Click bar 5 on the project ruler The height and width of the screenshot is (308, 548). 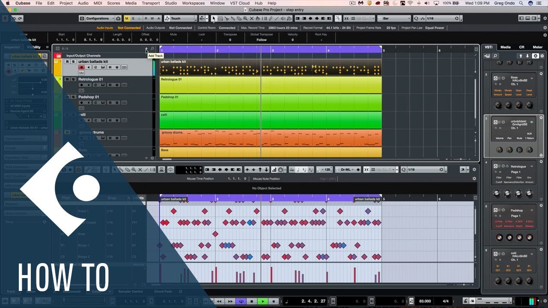click(384, 50)
